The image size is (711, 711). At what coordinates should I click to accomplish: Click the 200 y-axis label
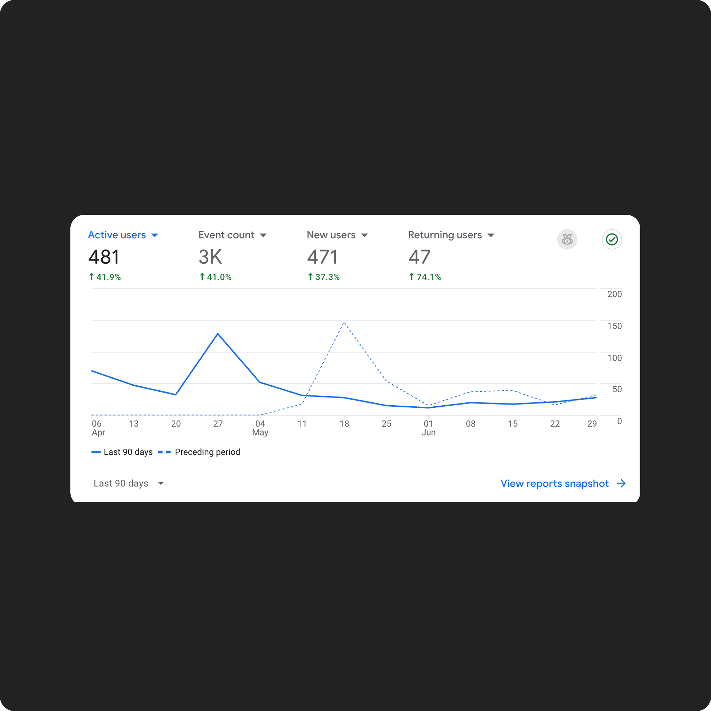(x=614, y=294)
